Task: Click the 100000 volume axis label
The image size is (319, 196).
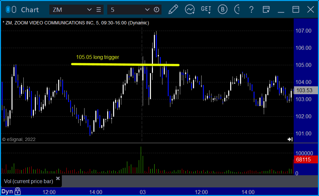Action: (304, 153)
